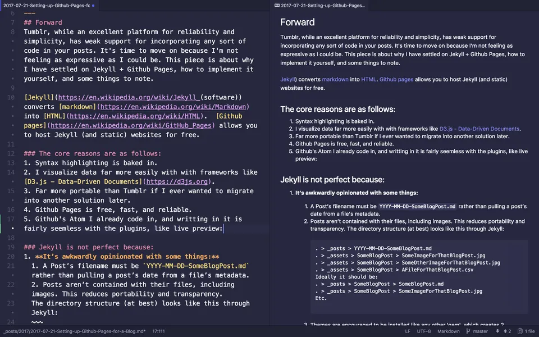Click 'Syntax highlighting is baked in.' in preview
This screenshot has height=337, width=539.
335,121
